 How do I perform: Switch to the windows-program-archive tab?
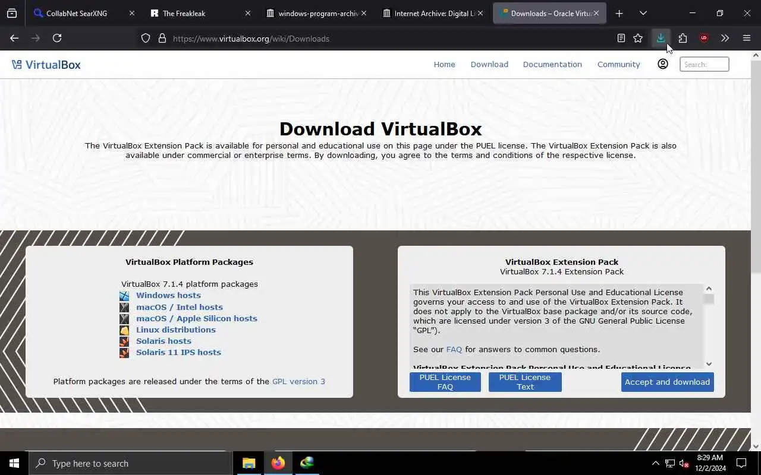(318, 13)
